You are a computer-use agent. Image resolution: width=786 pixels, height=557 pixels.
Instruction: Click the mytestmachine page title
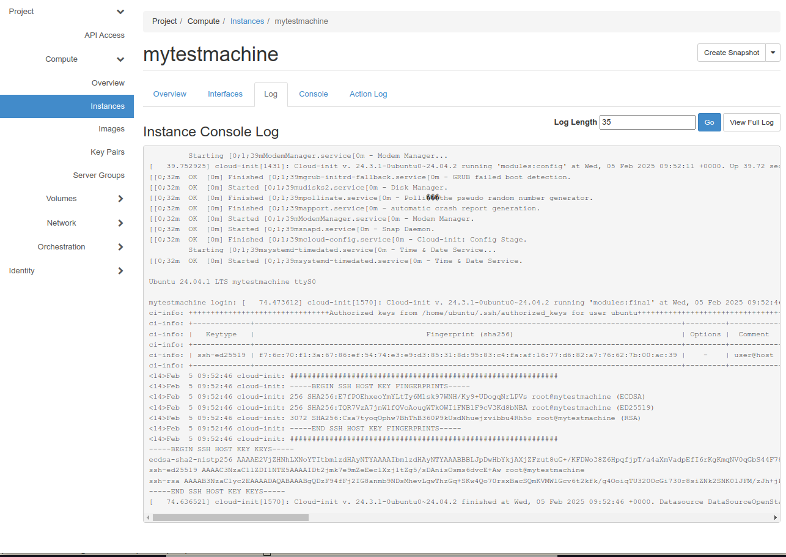pyautogui.click(x=210, y=54)
